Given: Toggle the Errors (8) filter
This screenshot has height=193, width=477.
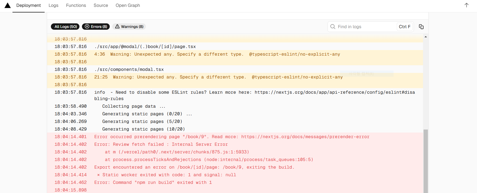Looking at the screenshot, I should point(96,27).
